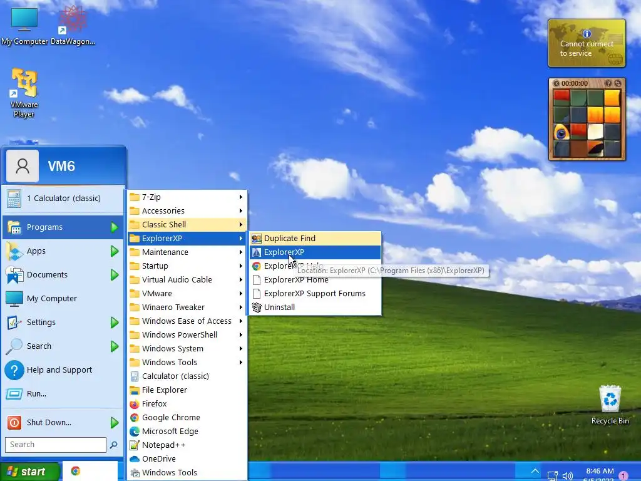The height and width of the screenshot is (481, 641).
Task: Launch Notepad++
Action: pos(188,445)
